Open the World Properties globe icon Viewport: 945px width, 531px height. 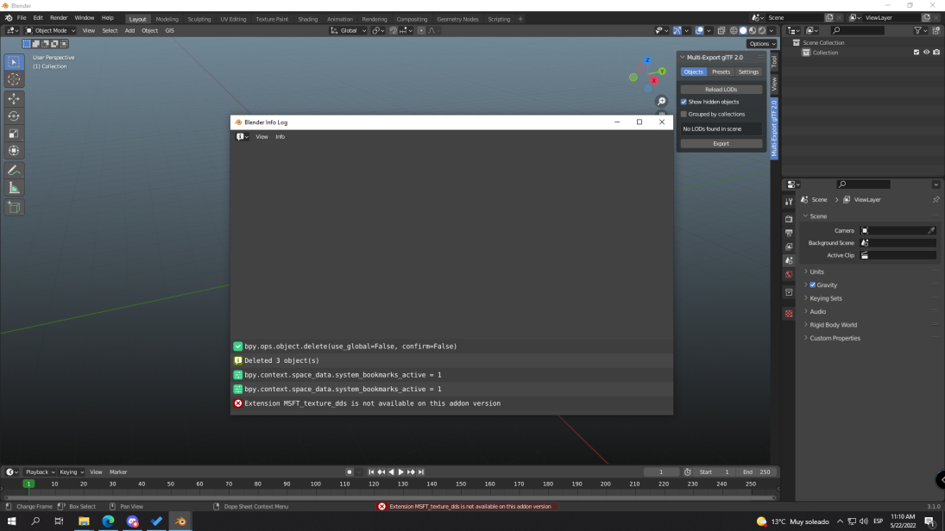(x=788, y=274)
